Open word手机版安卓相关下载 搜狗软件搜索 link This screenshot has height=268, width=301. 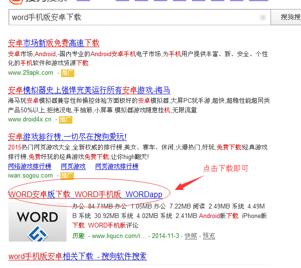pos(78,256)
